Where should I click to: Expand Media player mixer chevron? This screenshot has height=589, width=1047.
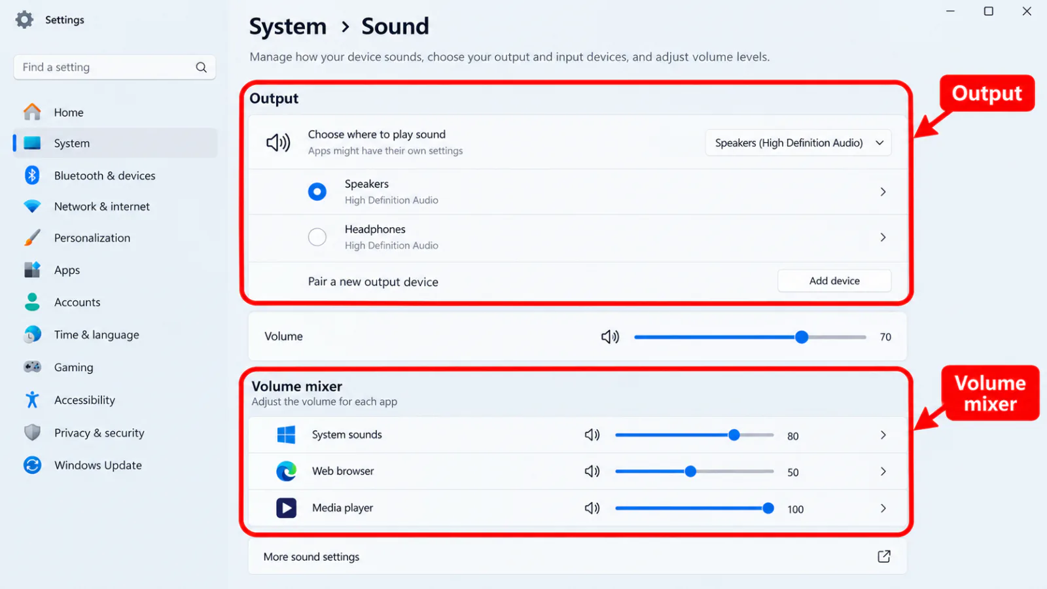(883, 509)
